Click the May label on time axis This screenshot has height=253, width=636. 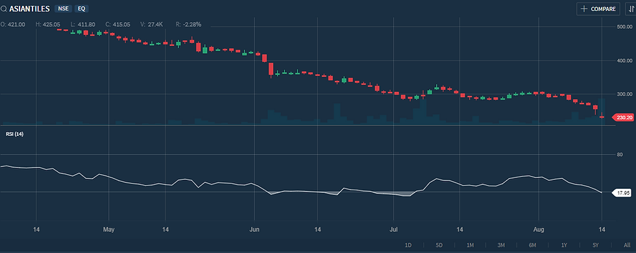point(109,230)
